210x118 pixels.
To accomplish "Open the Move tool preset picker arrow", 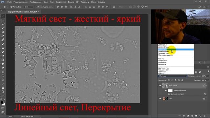I will 8,7.
